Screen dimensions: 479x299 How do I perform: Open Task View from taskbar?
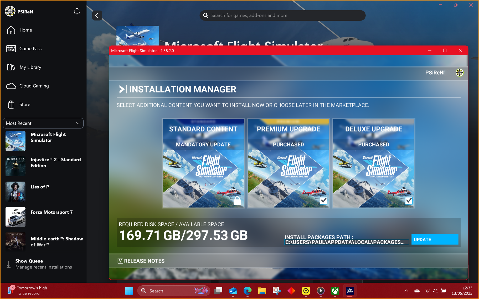218,291
